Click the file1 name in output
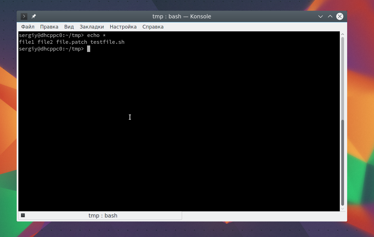374x237 pixels. 27,42
